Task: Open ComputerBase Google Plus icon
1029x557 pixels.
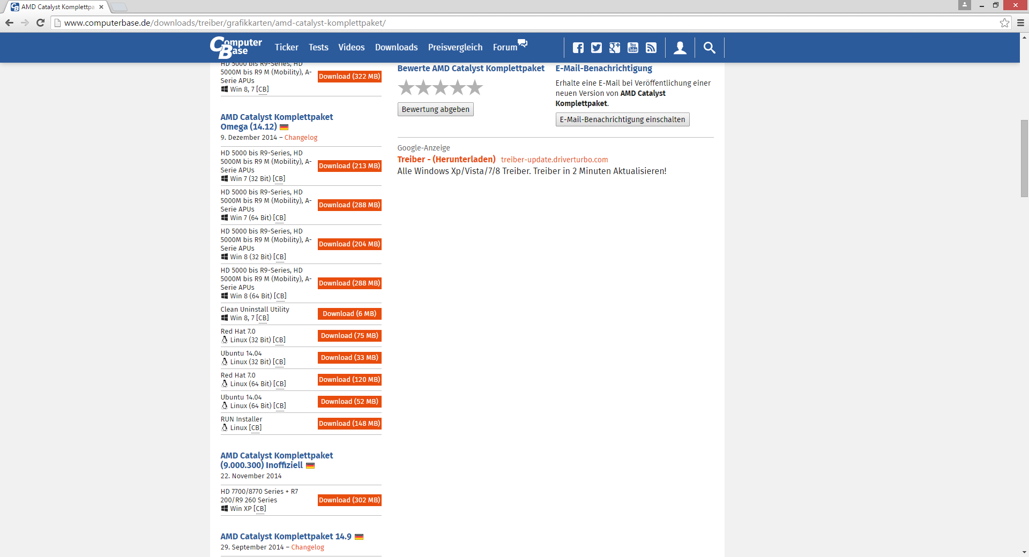Action: pyautogui.click(x=614, y=48)
